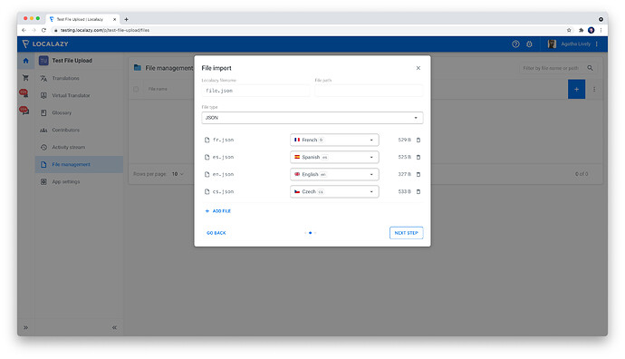
Task: Open the rows per page dropdown
Action: [x=178, y=174]
